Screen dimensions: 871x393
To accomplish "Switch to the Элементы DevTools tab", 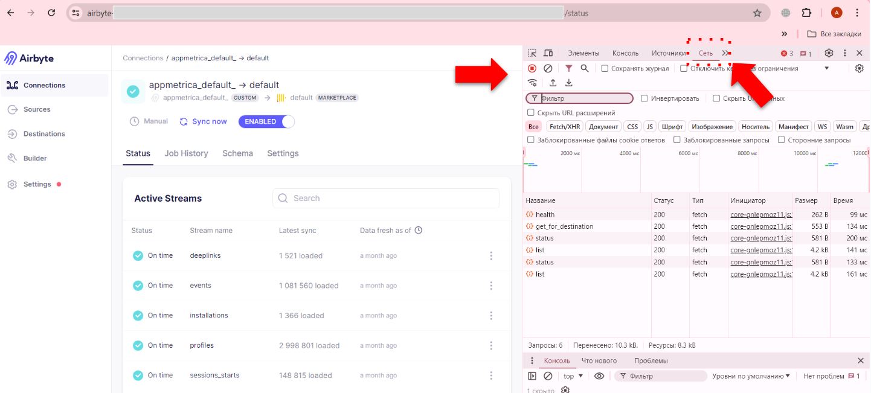I will tap(583, 53).
